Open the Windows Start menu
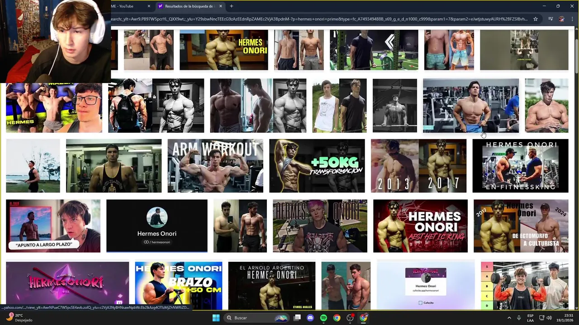This screenshot has height=325, width=579. click(216, 318)
